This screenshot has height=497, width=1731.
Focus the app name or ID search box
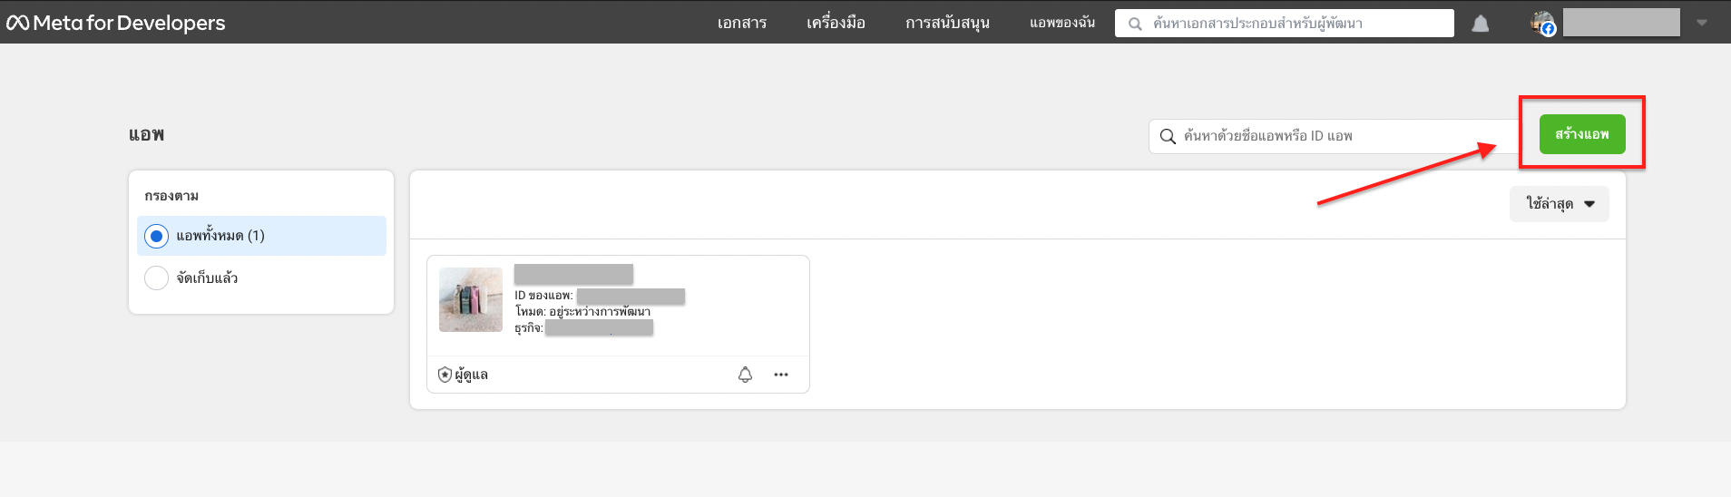click(1336, 136)
